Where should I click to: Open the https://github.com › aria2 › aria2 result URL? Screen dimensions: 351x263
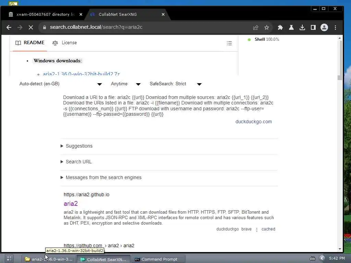point(99,246)
